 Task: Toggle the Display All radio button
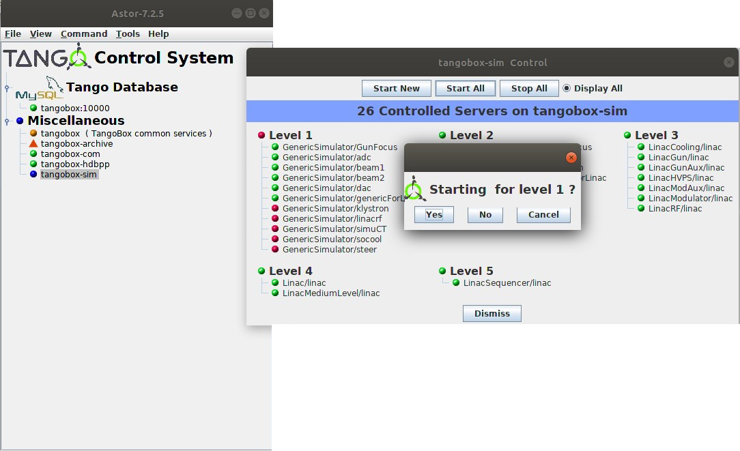(567, 88)
